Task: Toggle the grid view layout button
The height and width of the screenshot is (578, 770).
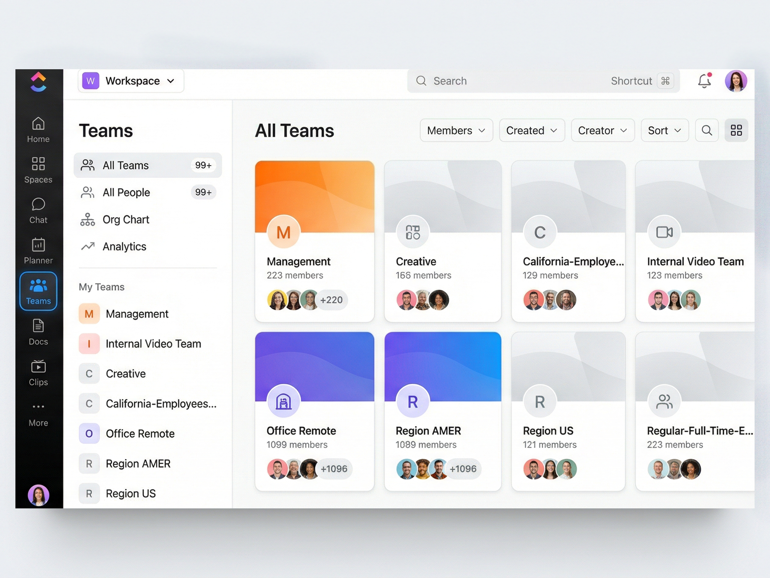Action: click(x=736, y=131)
